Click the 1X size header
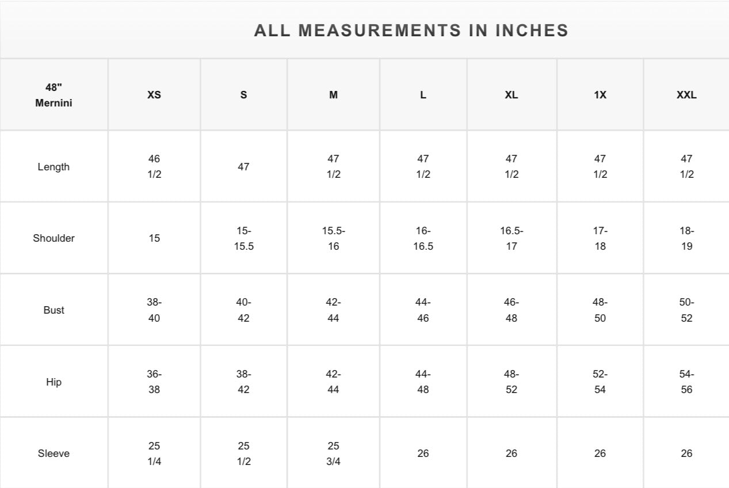Image resolution: width=729 pixels, height=488 pixels. pos(600,95)
